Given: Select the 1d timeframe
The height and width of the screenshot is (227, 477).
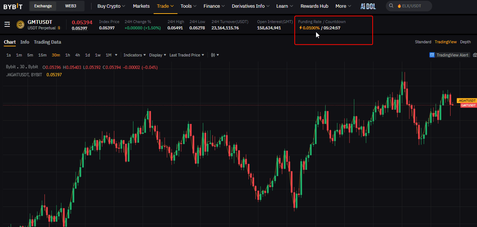Looking at the screenshot, I should (87, 55).
